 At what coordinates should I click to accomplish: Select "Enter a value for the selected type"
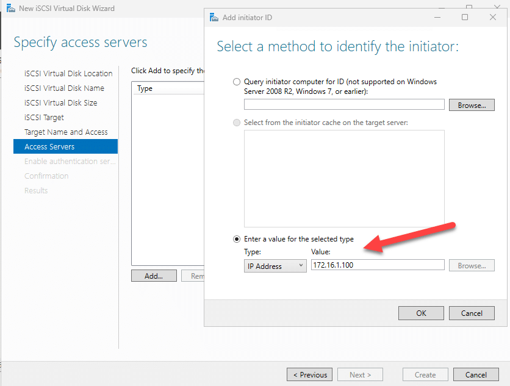pos(237,238)
